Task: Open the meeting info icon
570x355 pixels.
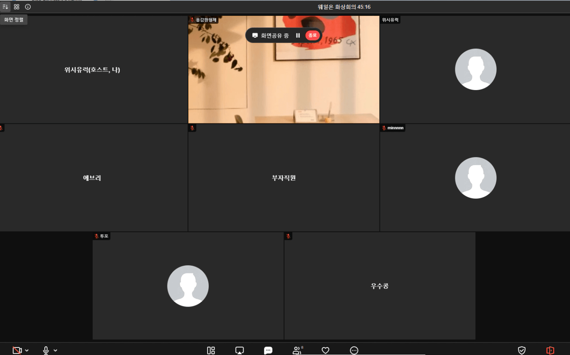Action: (28, 7)
